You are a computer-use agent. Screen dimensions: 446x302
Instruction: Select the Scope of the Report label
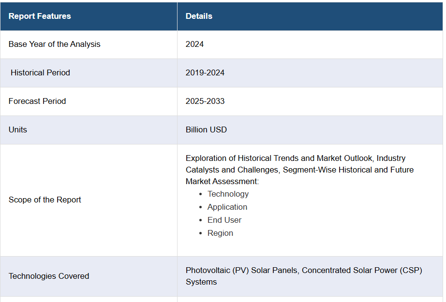(45, 200)
